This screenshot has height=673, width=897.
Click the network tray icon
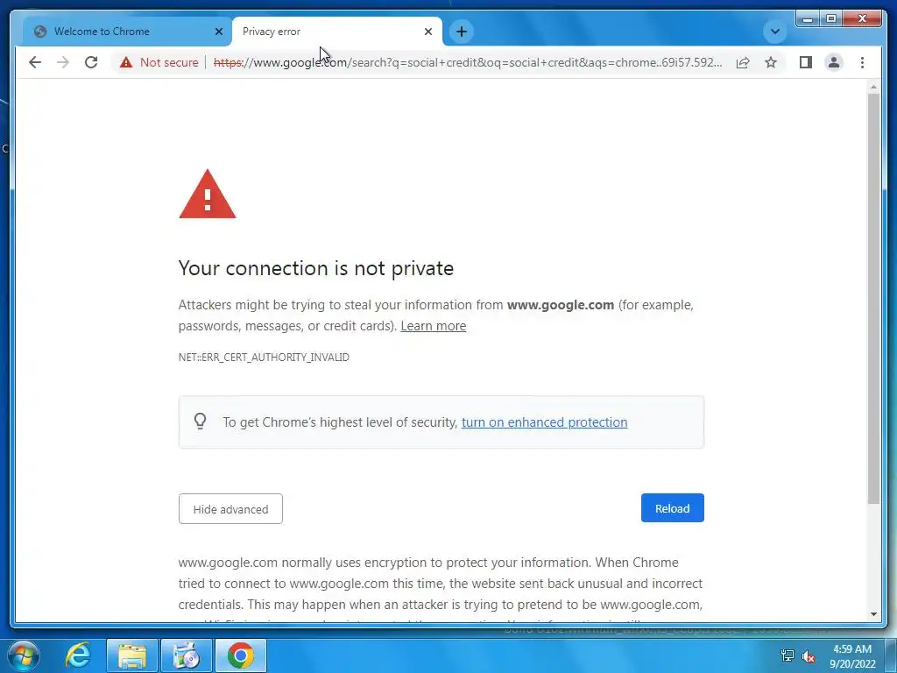[788, 655]
